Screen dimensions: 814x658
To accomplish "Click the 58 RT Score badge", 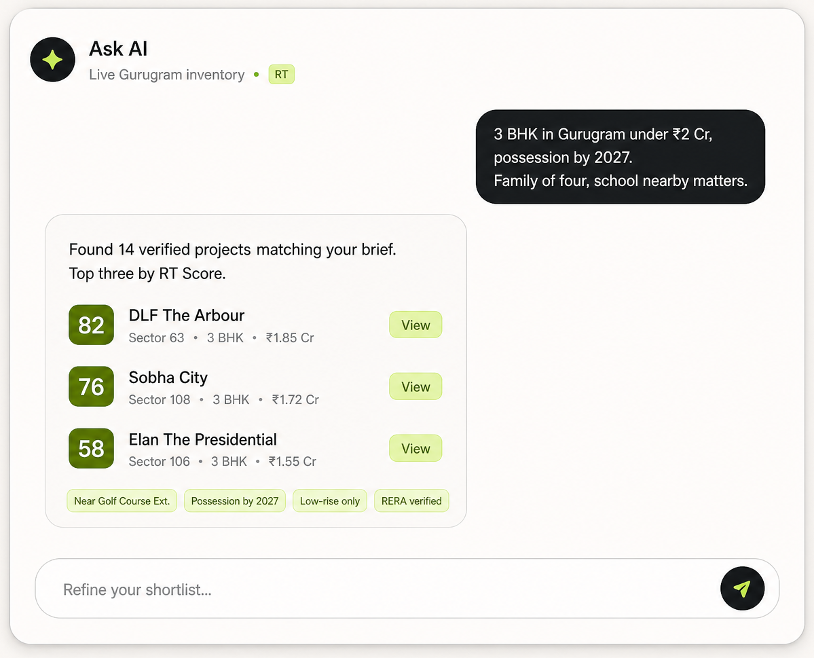I will (92, 448).
